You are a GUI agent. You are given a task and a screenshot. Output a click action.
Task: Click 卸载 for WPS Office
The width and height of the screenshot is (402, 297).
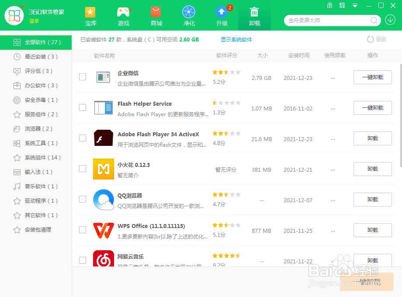coord(373,230)
